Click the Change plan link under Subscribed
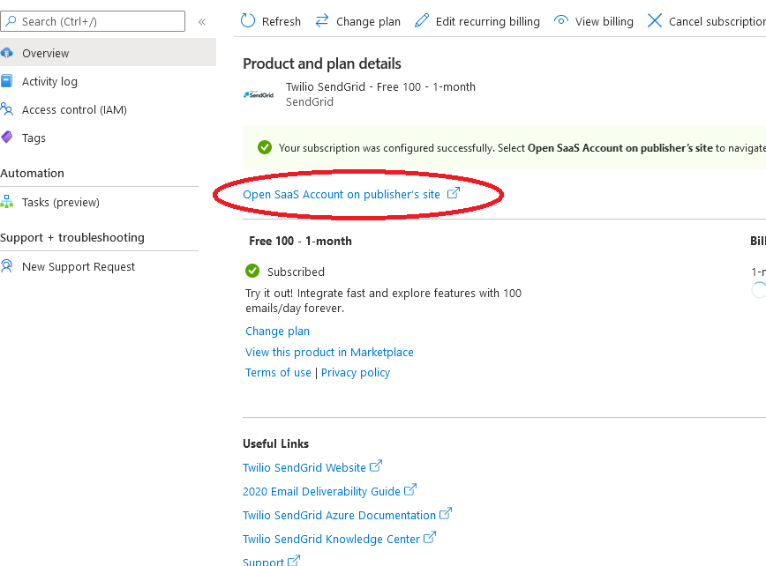Screen dimensions: 766x566 (277, 331)
